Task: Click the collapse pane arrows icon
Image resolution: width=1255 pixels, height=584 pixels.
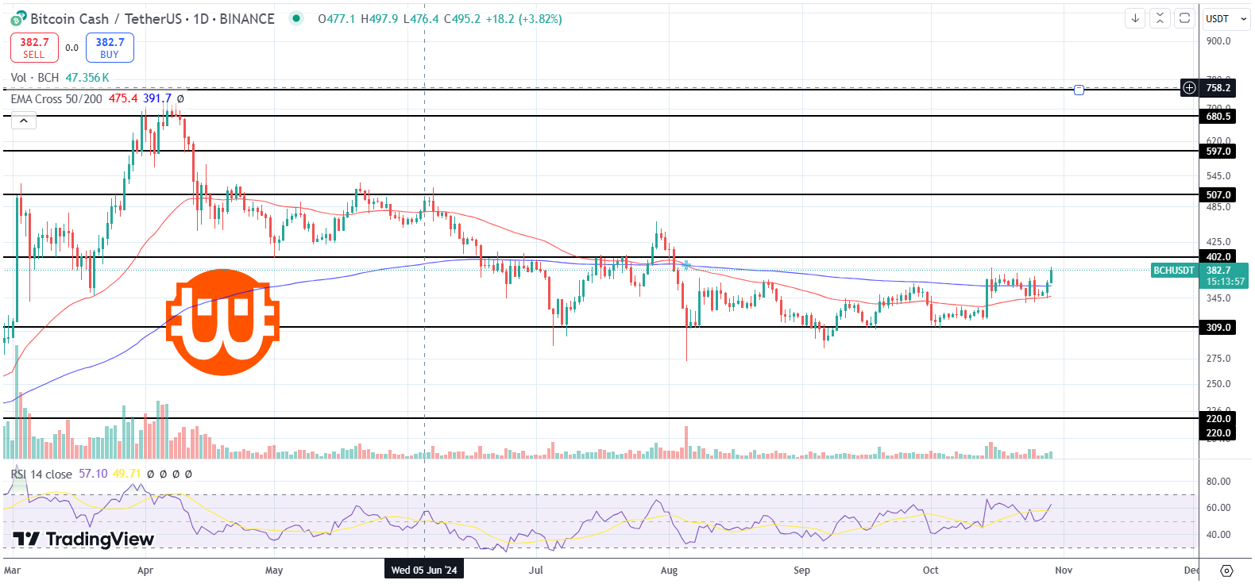Action: (1160, 18)
